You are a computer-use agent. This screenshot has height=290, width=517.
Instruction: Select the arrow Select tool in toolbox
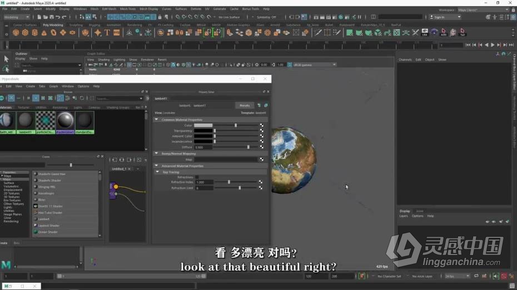[x=6, y=59]
